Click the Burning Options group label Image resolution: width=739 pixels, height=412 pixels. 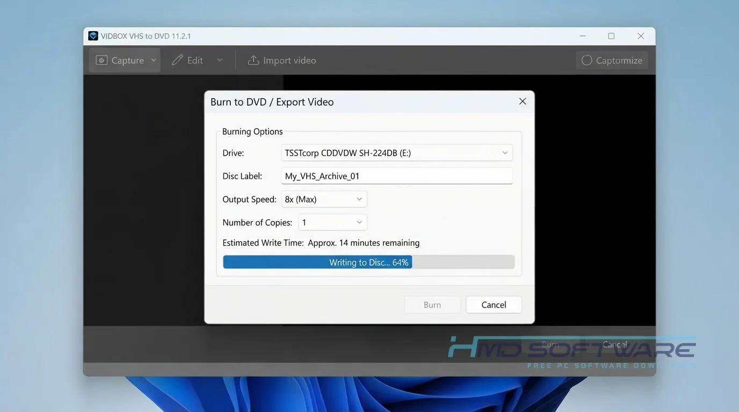(252, 131)
